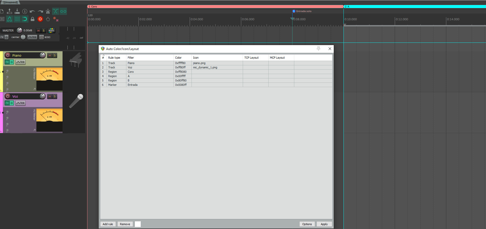Arm the Piano track for recording

click(x=8, y=55)
